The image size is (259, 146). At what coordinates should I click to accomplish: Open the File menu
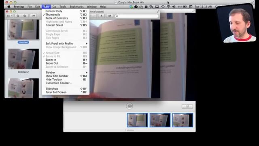tap(30, 6)
